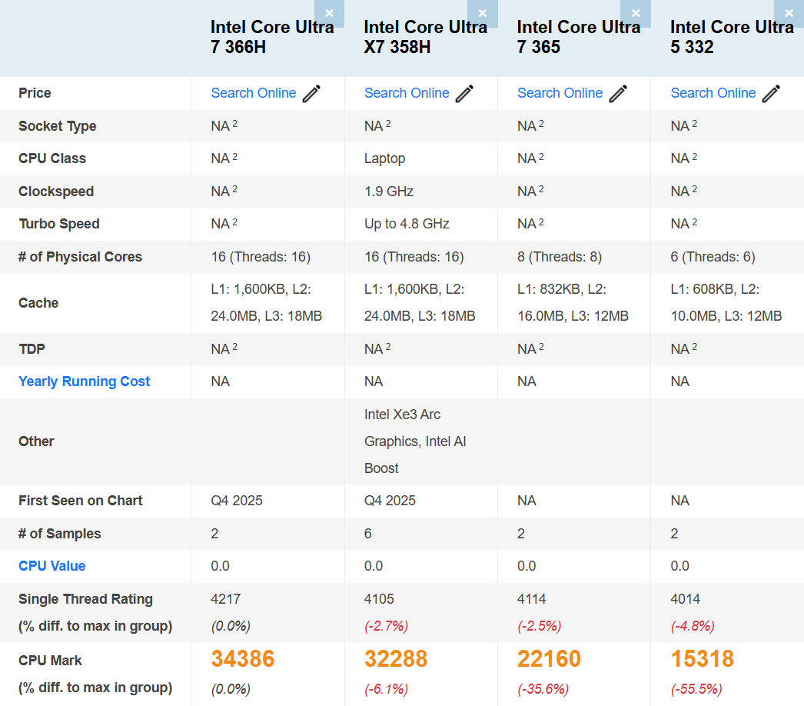Viewport: 804px width, 706px height.
Task: Click the Intel Core Ultra 7 365 heading
Action: pos(578,37)
